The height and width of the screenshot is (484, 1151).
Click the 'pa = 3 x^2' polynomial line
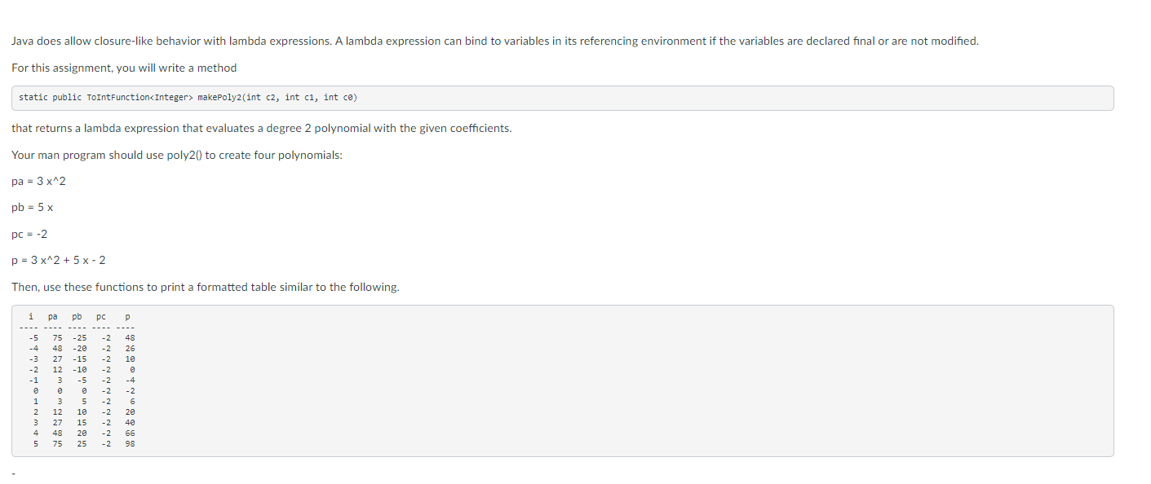pos(38,181)
